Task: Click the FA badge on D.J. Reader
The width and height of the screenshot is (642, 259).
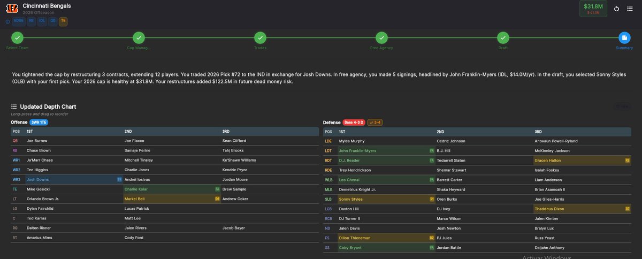Action: tap(432, 161)
